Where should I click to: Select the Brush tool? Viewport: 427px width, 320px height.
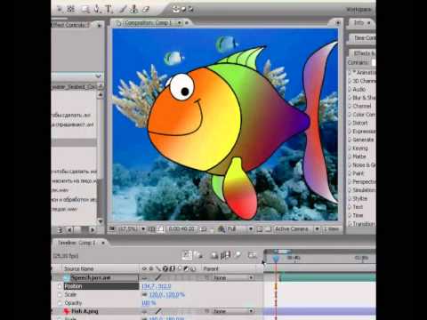123,9
